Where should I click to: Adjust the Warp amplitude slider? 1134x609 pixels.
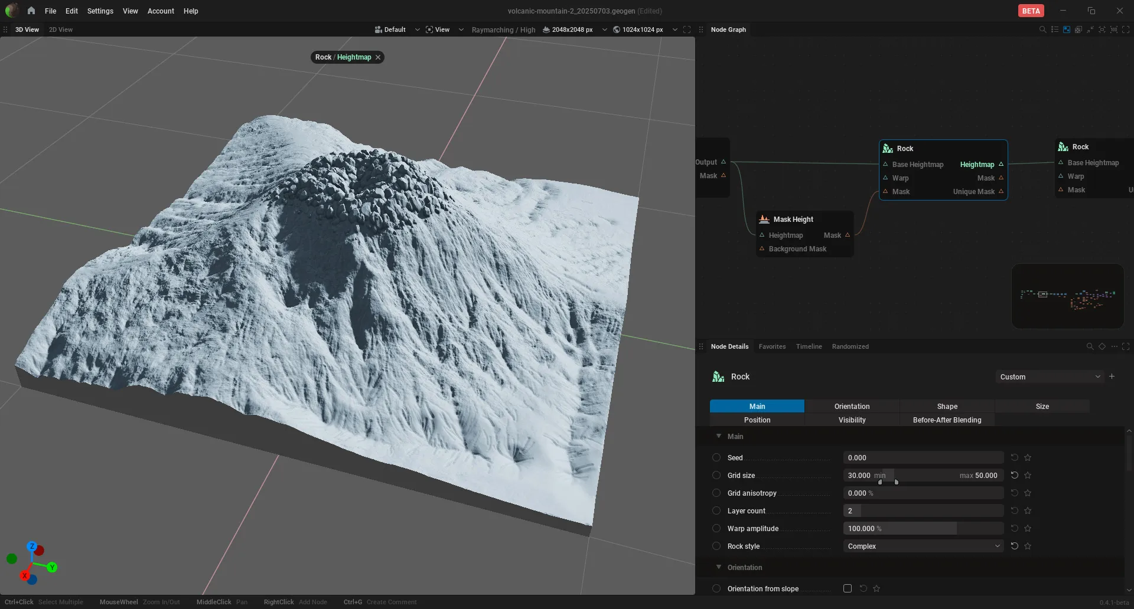click(924, 528)
